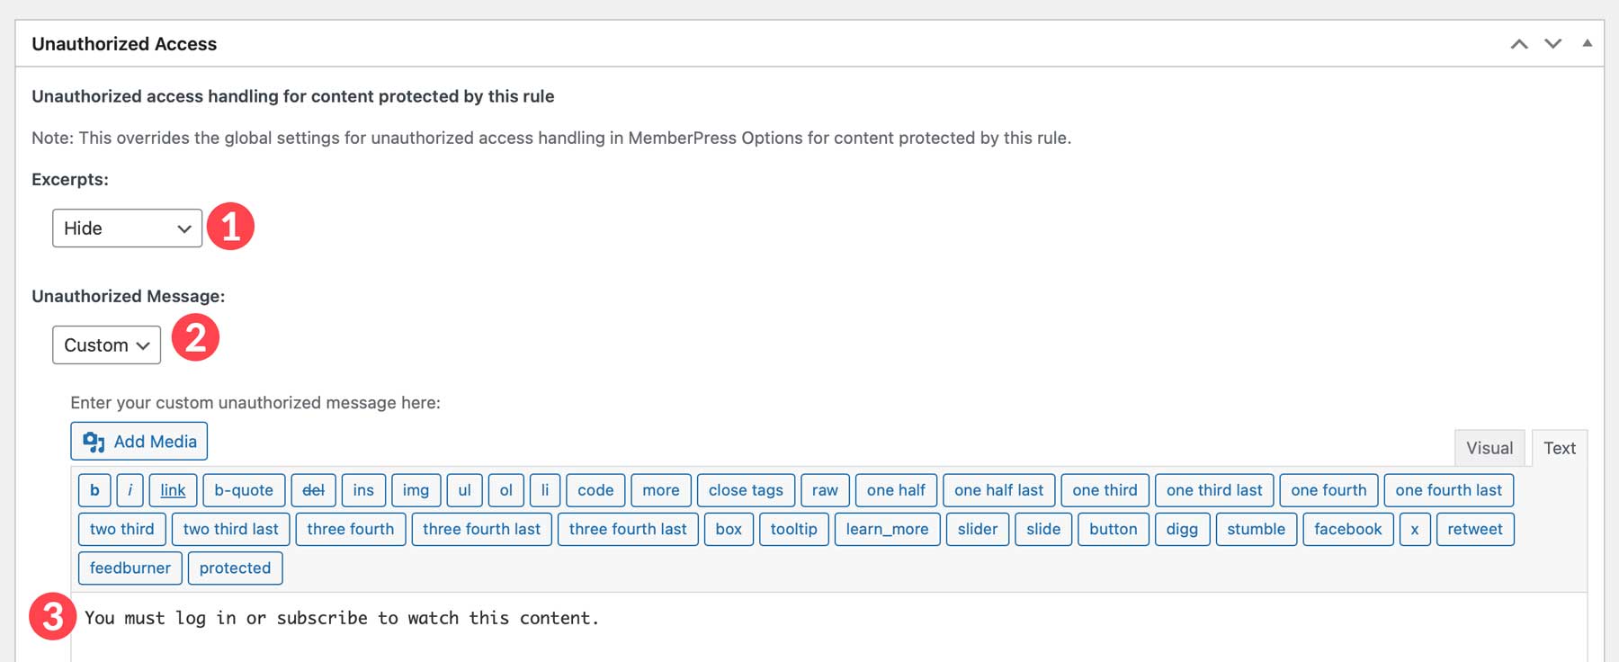This screenshot has width=1619, height=662.
Task: Open the Unauthorized Message Custom dropdown
Action: [106, 345]
